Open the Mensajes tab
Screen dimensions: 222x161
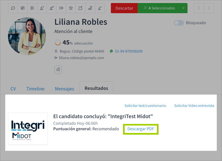(64, 89)
